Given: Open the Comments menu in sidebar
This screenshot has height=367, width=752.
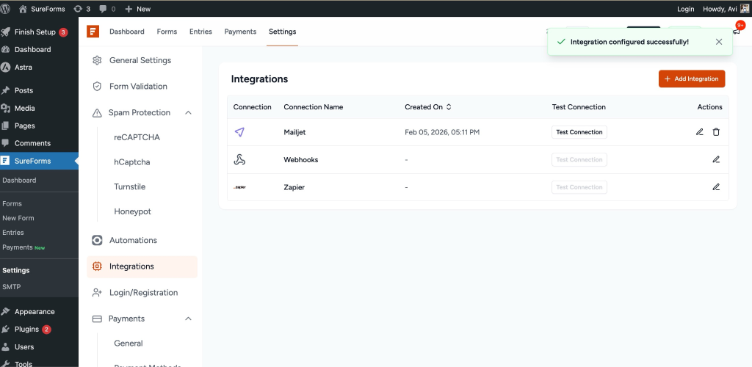Looking at the screenshot, I should (32, 143).
